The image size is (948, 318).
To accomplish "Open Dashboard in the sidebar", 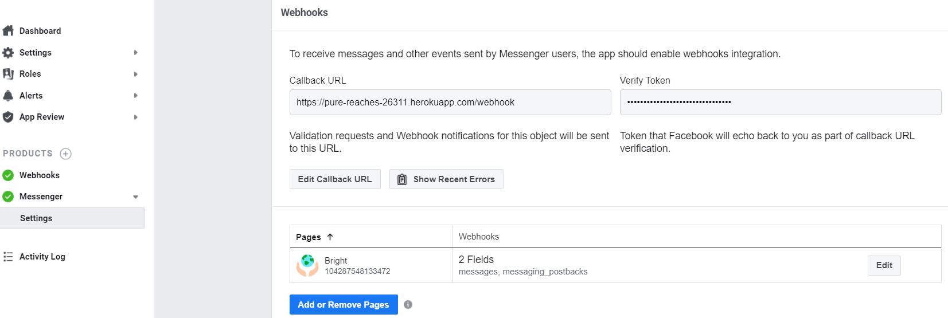I will click(40, 31).
